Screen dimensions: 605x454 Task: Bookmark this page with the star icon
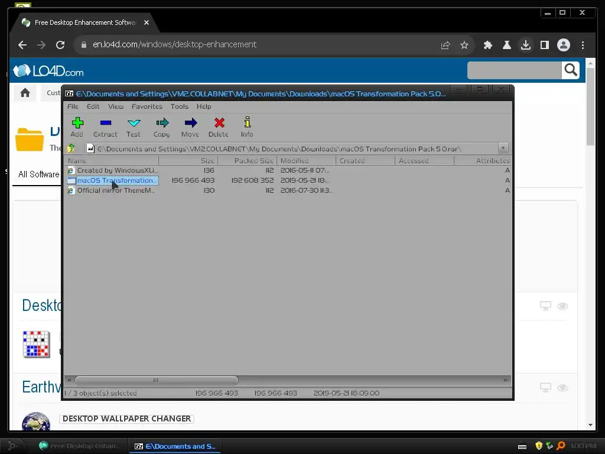pyautogui.click(x=464, y=45)
